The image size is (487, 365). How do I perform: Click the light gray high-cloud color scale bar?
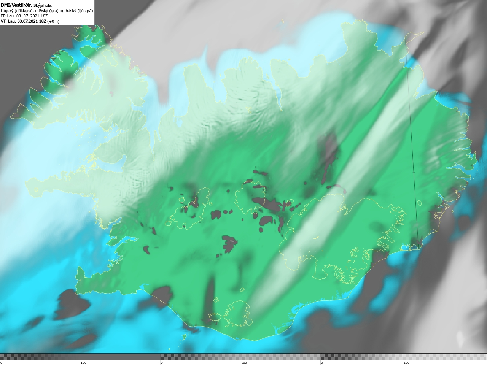pos(404,357)
